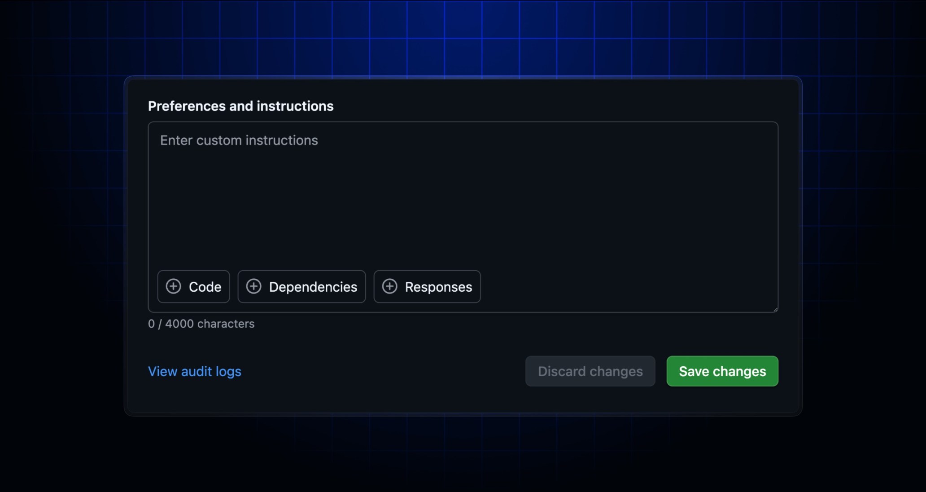Image resolution: width=926 pixels, height=492 pixels.
Task: Save changes to preferences
Action: tap(722, 371)
